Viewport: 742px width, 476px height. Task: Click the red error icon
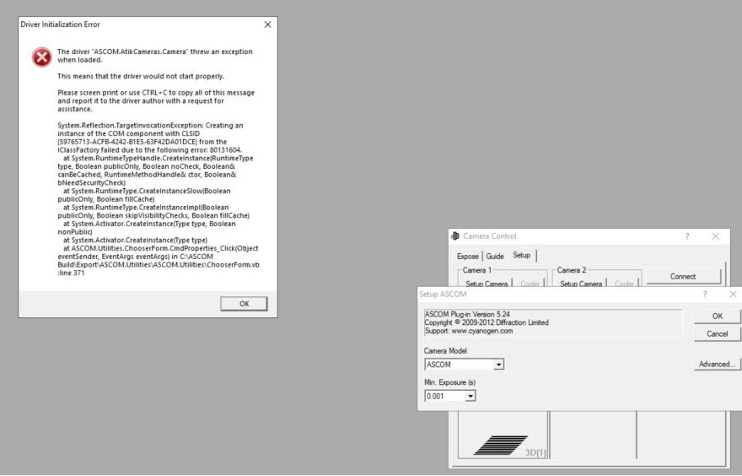pos(42,57)
